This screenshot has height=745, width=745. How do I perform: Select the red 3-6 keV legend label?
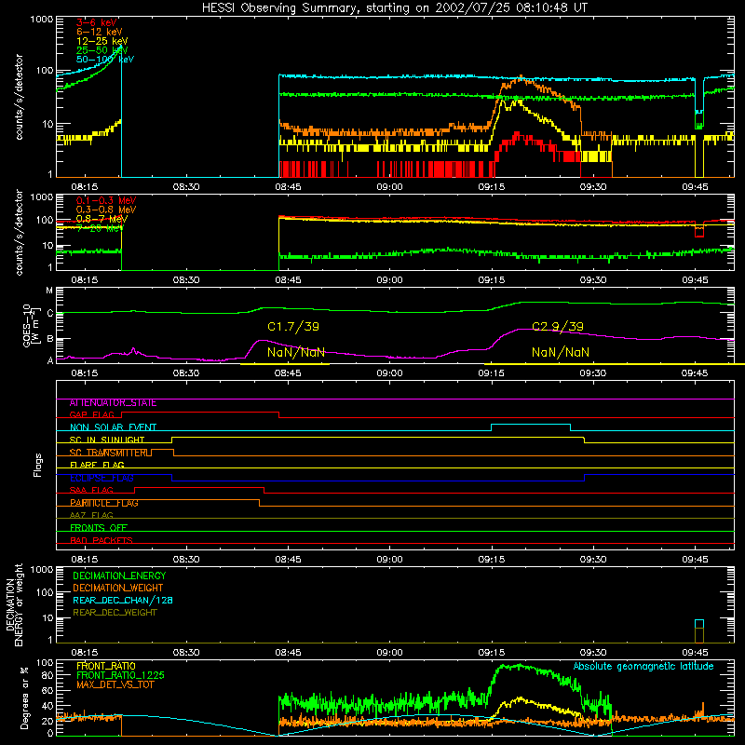click(x=97, y=22)
